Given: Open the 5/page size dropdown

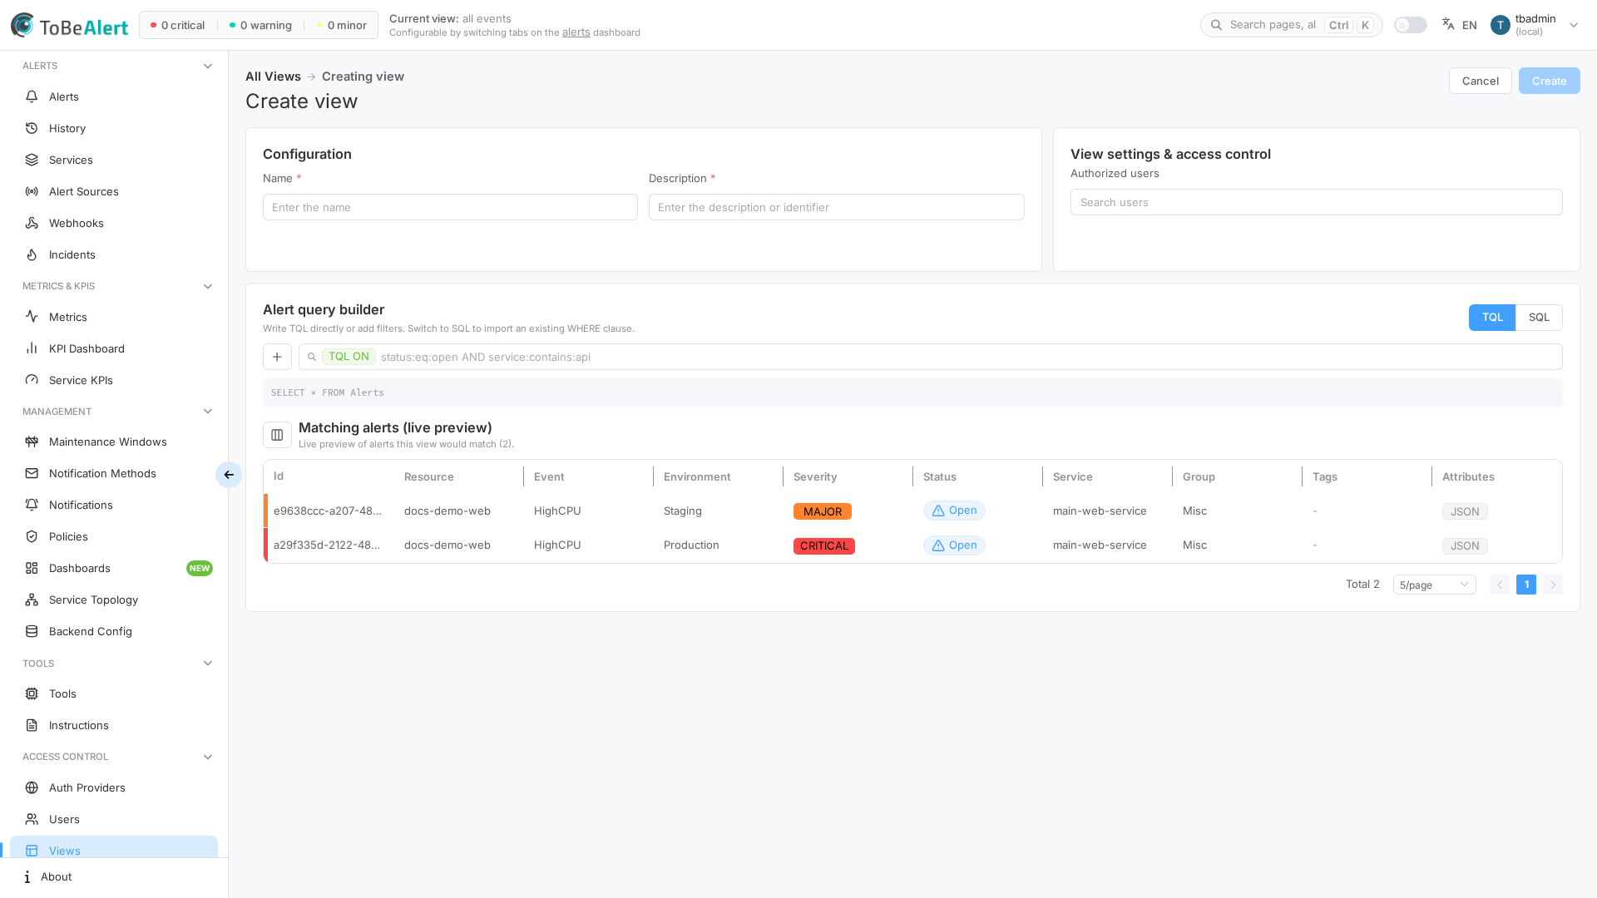Looking at the screenshot, I should point(1434,585).
